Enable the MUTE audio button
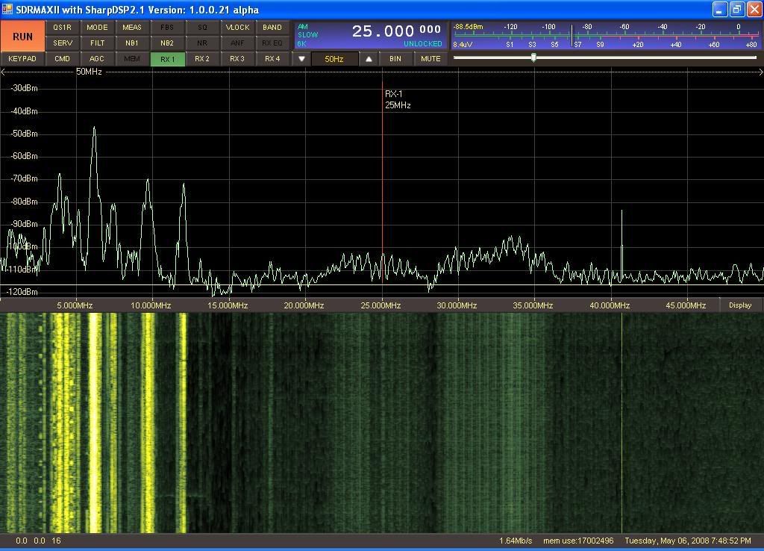 (x=430, y=59)
